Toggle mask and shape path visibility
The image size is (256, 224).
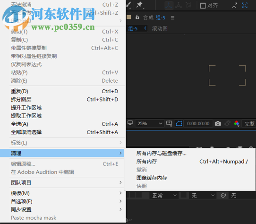[179, 123]
